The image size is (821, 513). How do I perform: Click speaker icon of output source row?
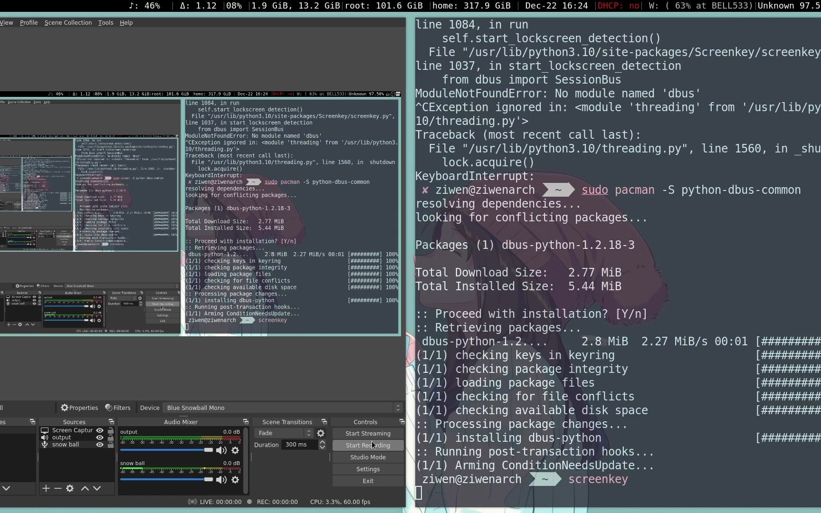(x=45, y=437)
